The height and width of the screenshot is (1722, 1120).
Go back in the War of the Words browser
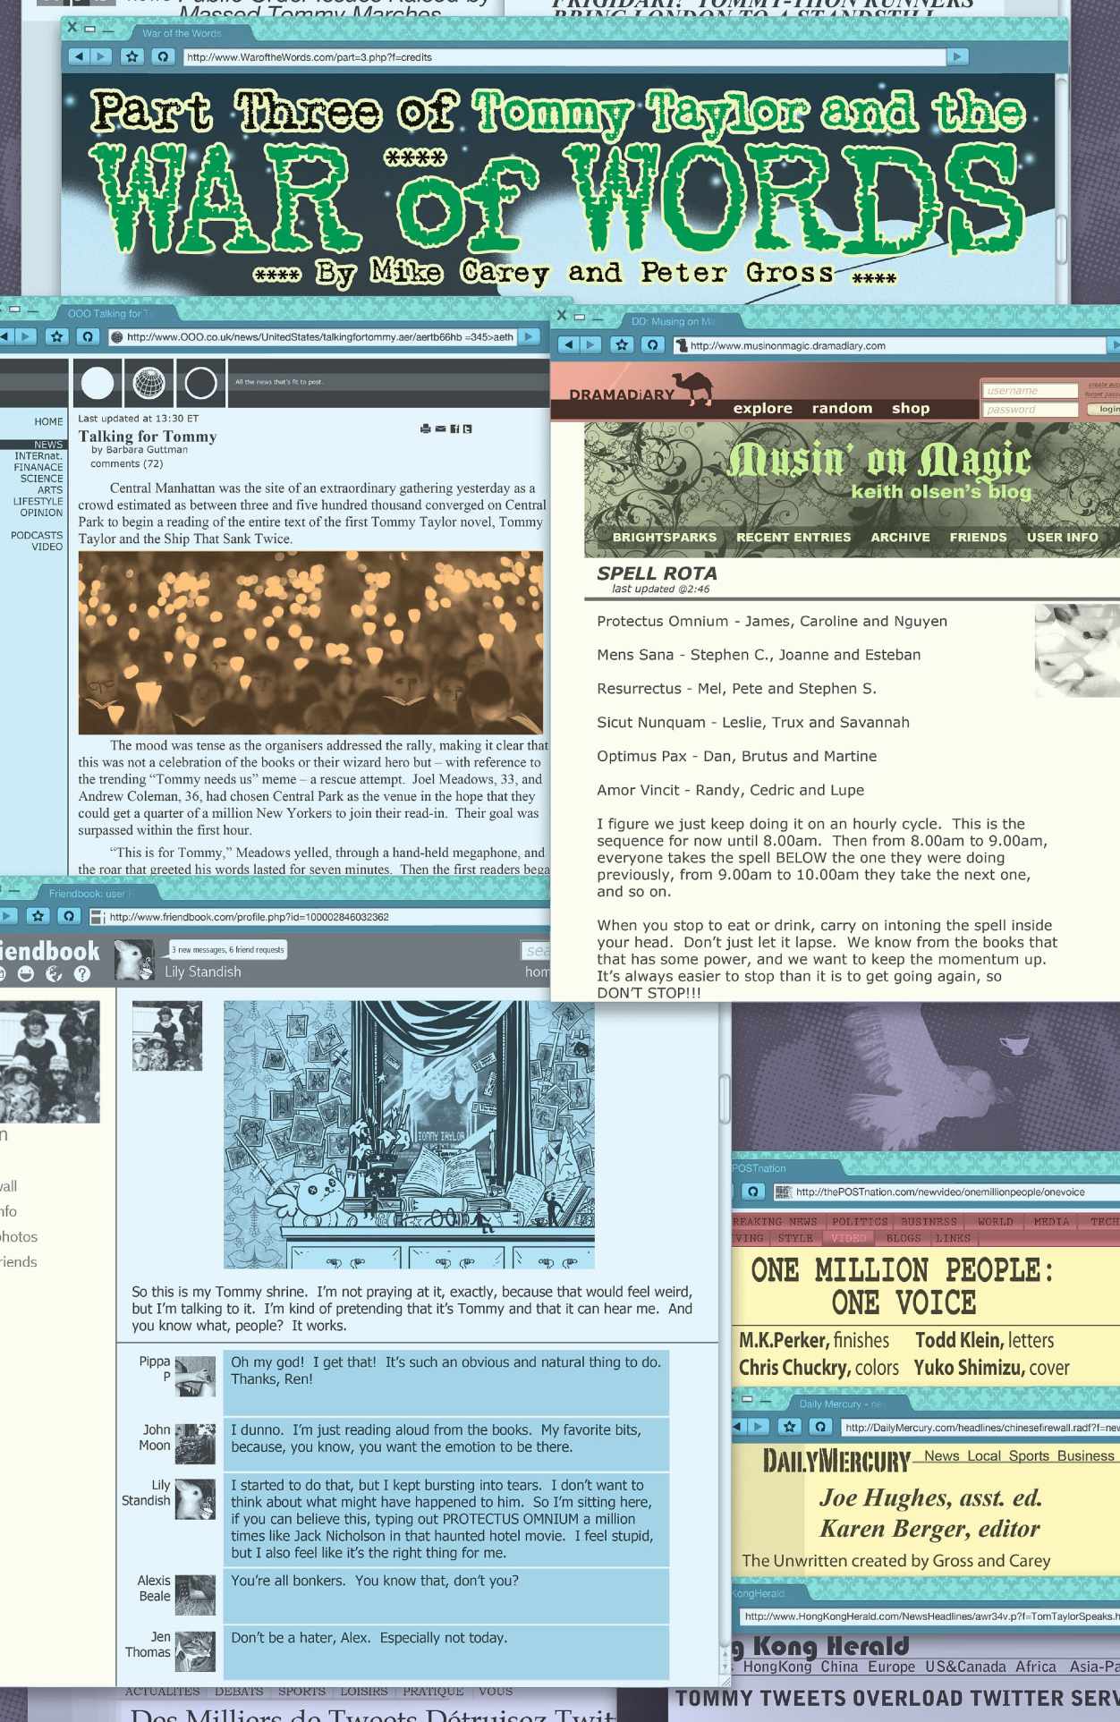80,57
